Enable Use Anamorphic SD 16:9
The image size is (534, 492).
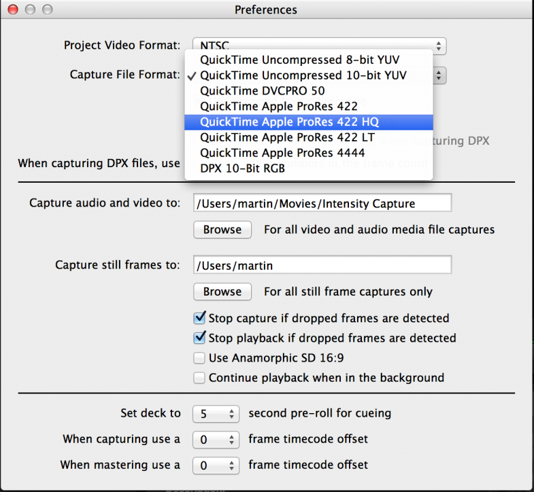click(x=199, y=358)
